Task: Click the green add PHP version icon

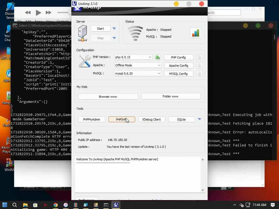Action: tap(157, 57)
